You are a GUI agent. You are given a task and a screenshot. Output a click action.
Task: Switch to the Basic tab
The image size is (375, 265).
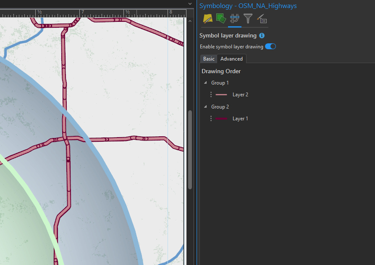point(209,59)
